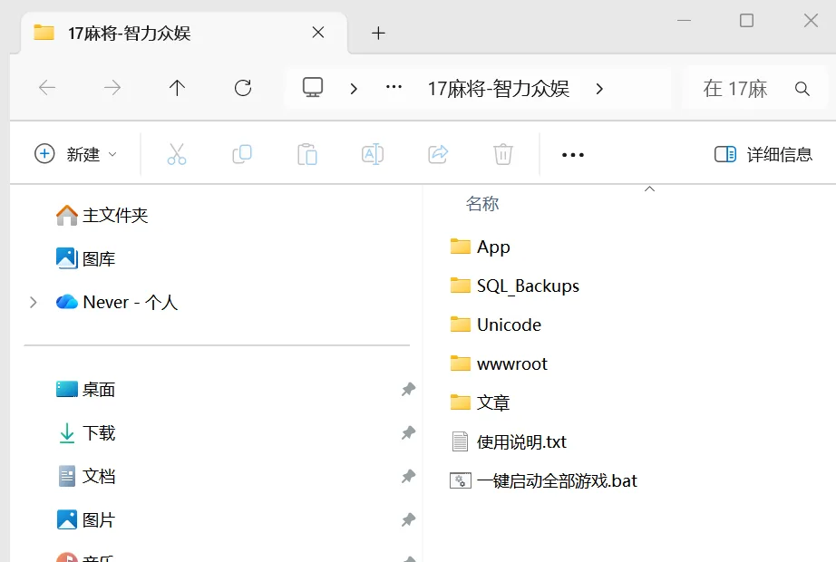Minimize the File Explorer window
836x562 pixels.
pos(684,20)
